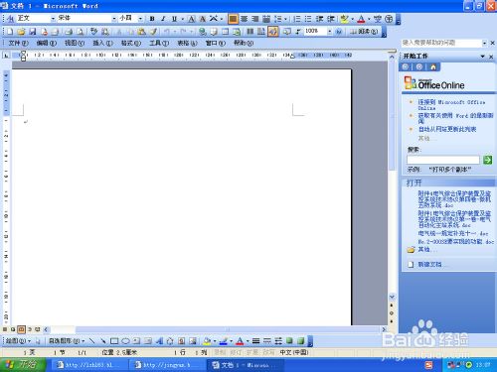
Task: Expand the 开始工作 task pane dropdown arrow
Action: coord(483,57)
